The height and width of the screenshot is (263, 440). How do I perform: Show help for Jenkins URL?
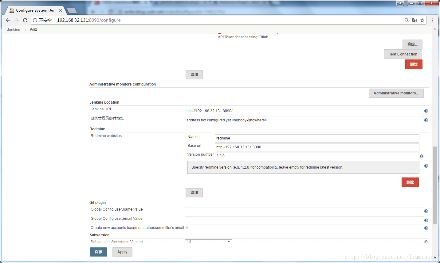click(x=426, y=111)
